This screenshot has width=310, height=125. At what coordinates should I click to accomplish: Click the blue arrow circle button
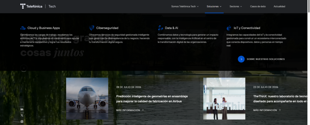[241, 59]
